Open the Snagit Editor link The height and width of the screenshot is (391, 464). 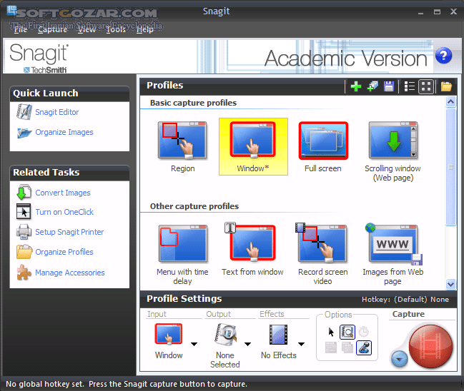coord(56,112)
